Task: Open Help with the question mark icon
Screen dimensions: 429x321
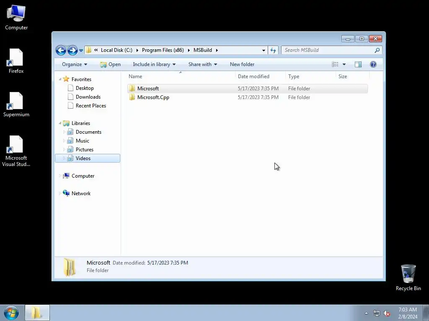Action: [x=373, y=64]
